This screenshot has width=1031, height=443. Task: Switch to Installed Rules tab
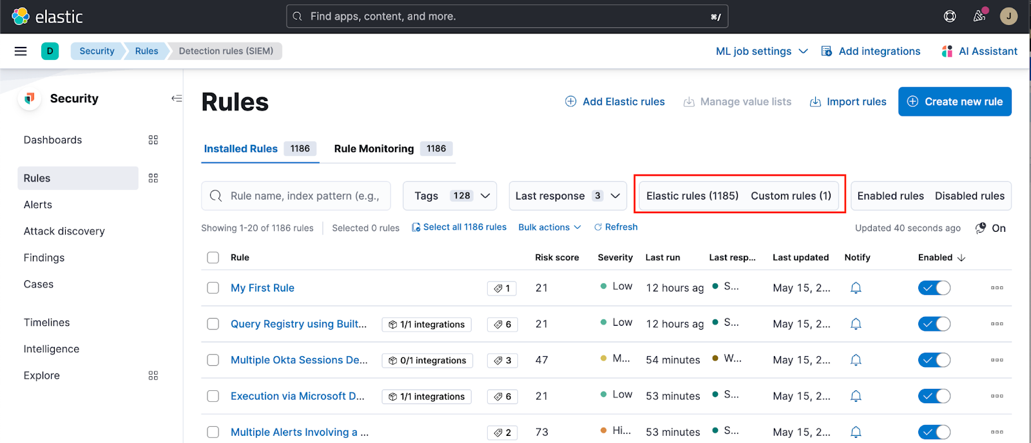260,149
